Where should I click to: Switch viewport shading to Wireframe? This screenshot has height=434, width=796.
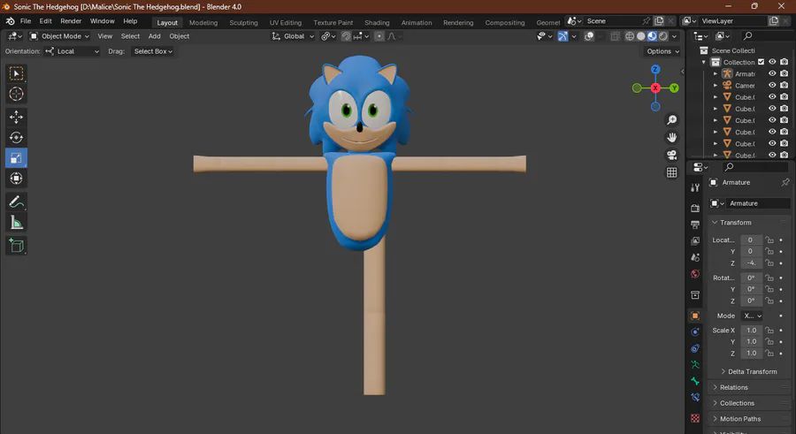click(x=630, y=36)
